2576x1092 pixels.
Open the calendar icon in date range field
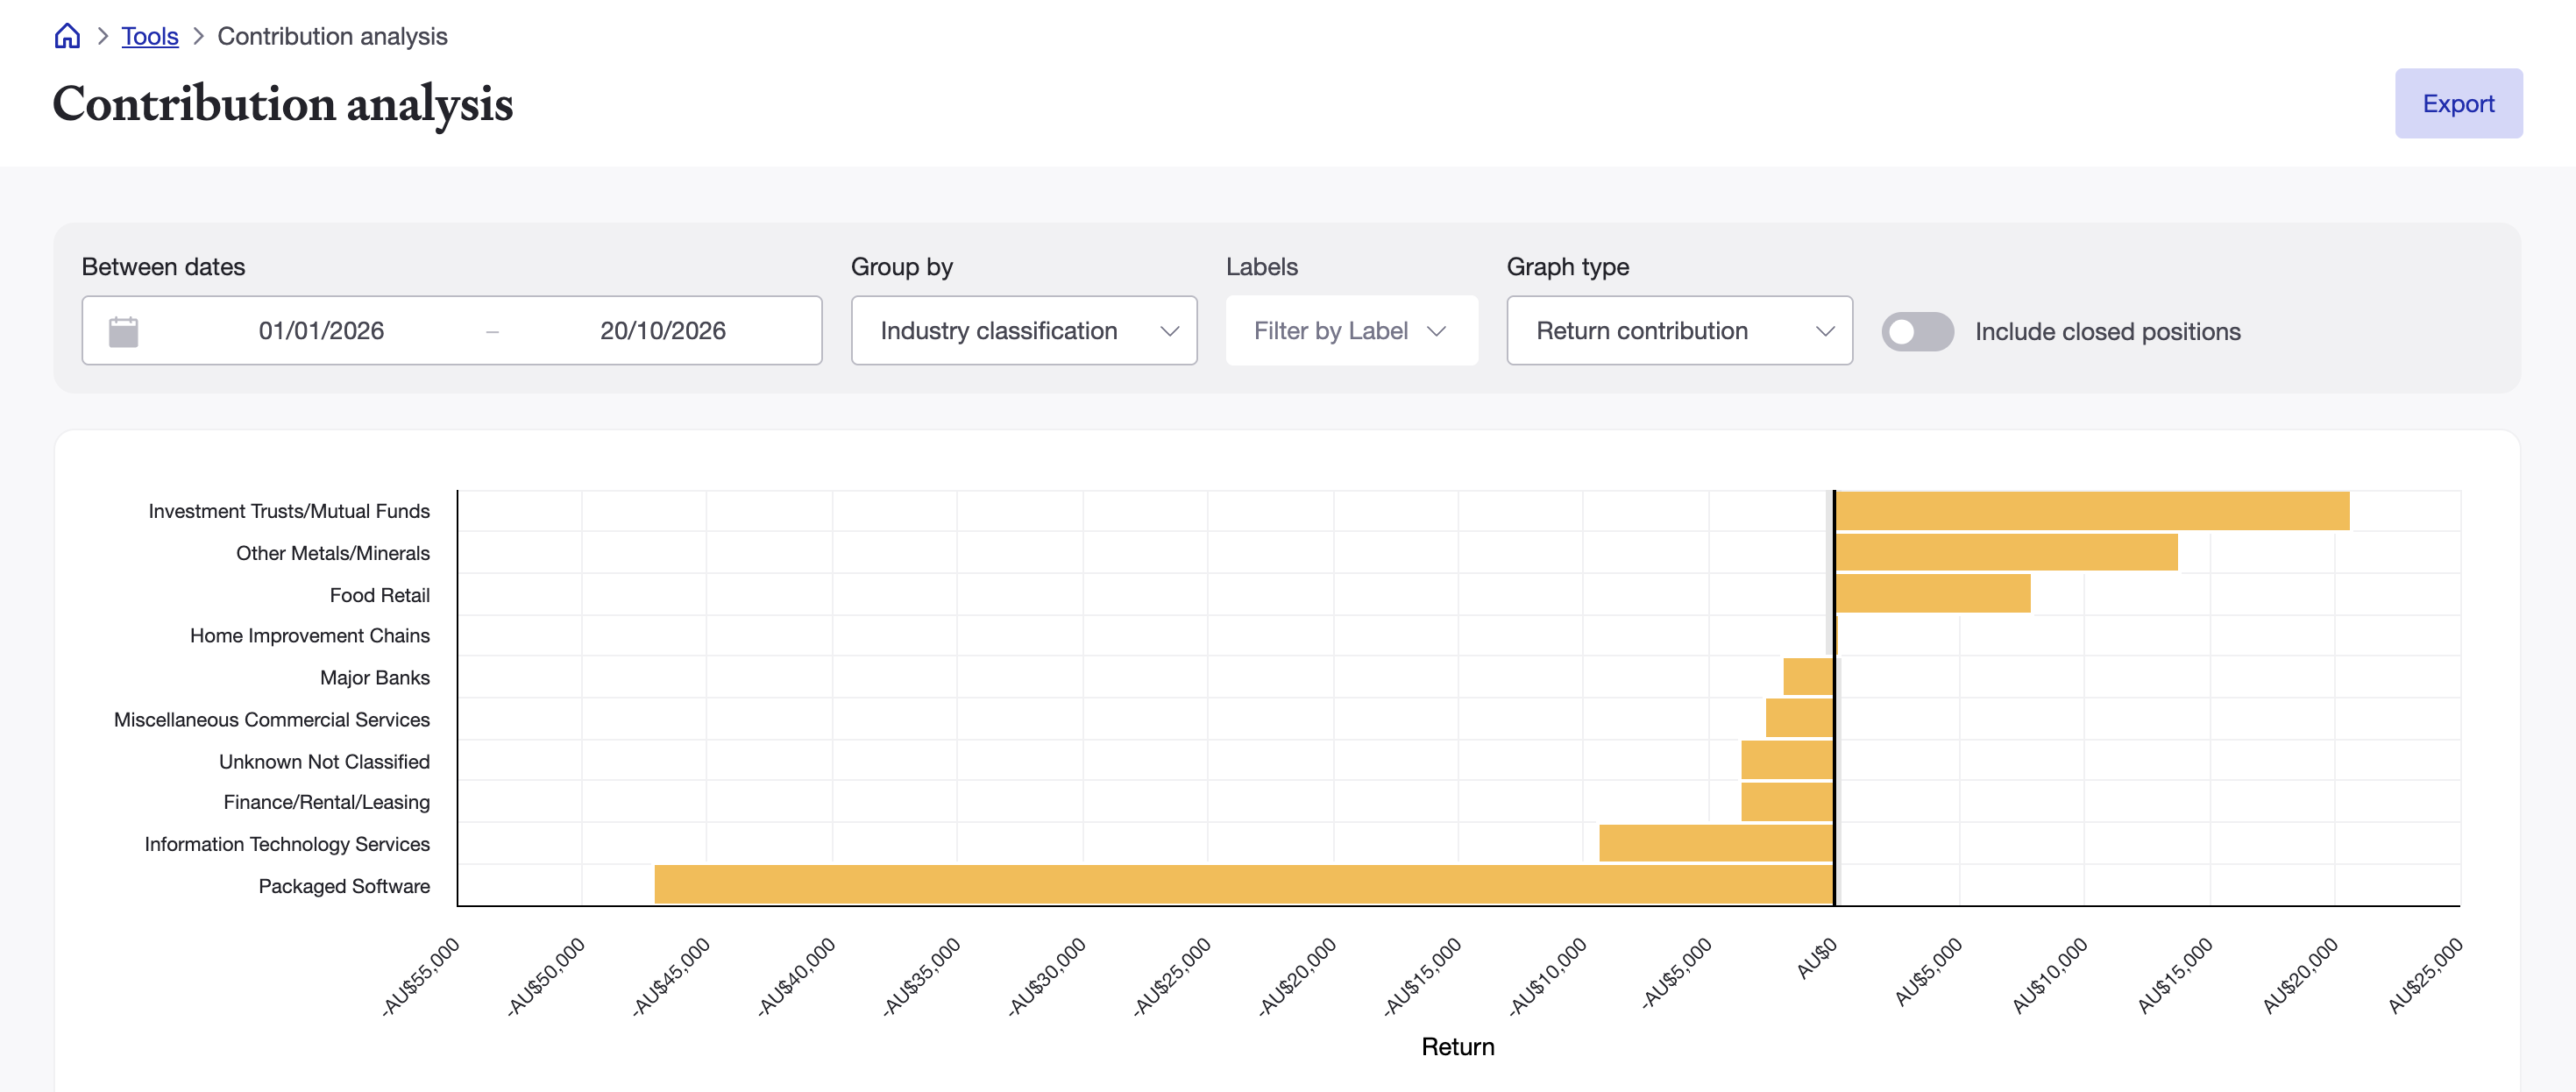point(123,331)
